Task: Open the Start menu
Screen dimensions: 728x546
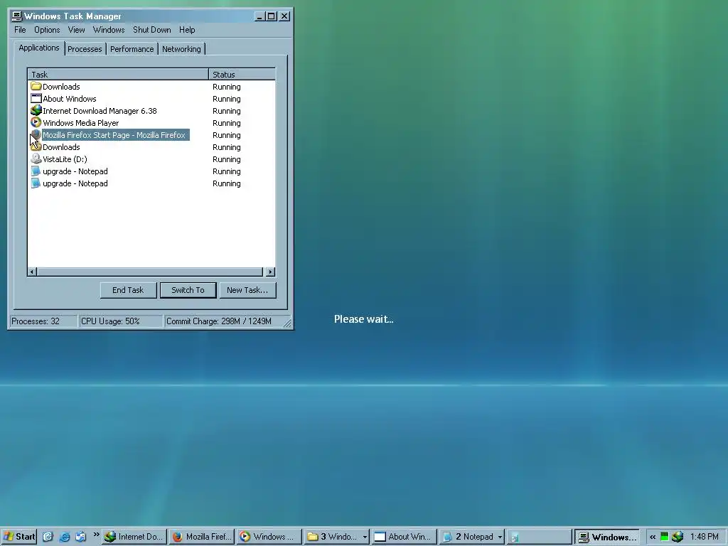Action: (18, 537)
